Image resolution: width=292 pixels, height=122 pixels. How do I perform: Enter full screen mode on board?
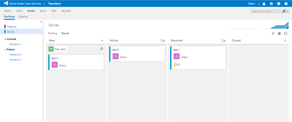coord(285,34)
